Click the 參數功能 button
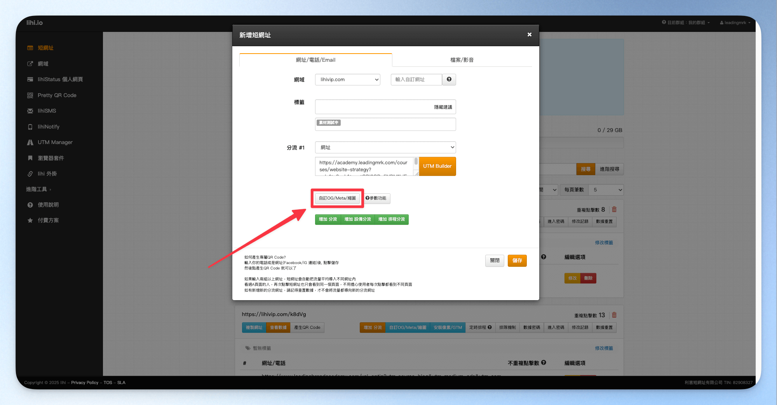Image resolution: width=777 pixels, height=405 pixels. [x=376, y=198]
